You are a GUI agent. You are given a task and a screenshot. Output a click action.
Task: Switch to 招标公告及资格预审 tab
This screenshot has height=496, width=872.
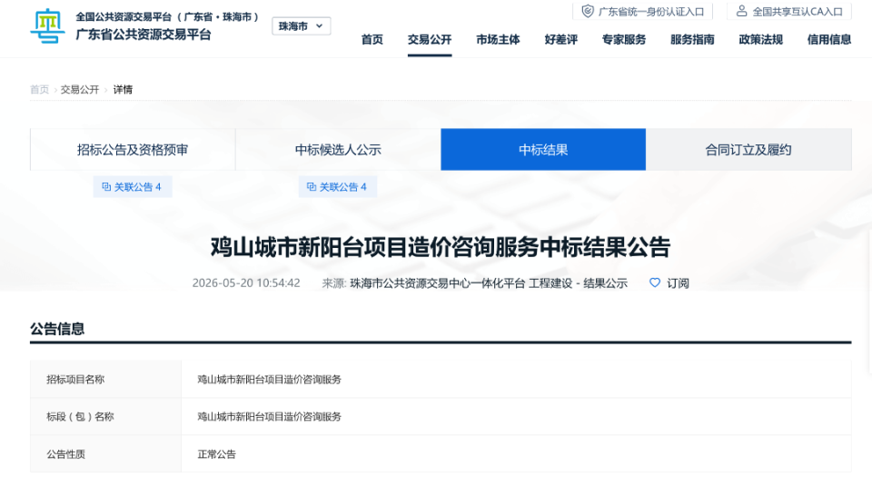pos(133,150)
